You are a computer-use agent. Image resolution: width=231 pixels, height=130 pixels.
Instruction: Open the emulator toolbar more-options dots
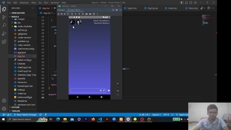(x=97, y=14)
